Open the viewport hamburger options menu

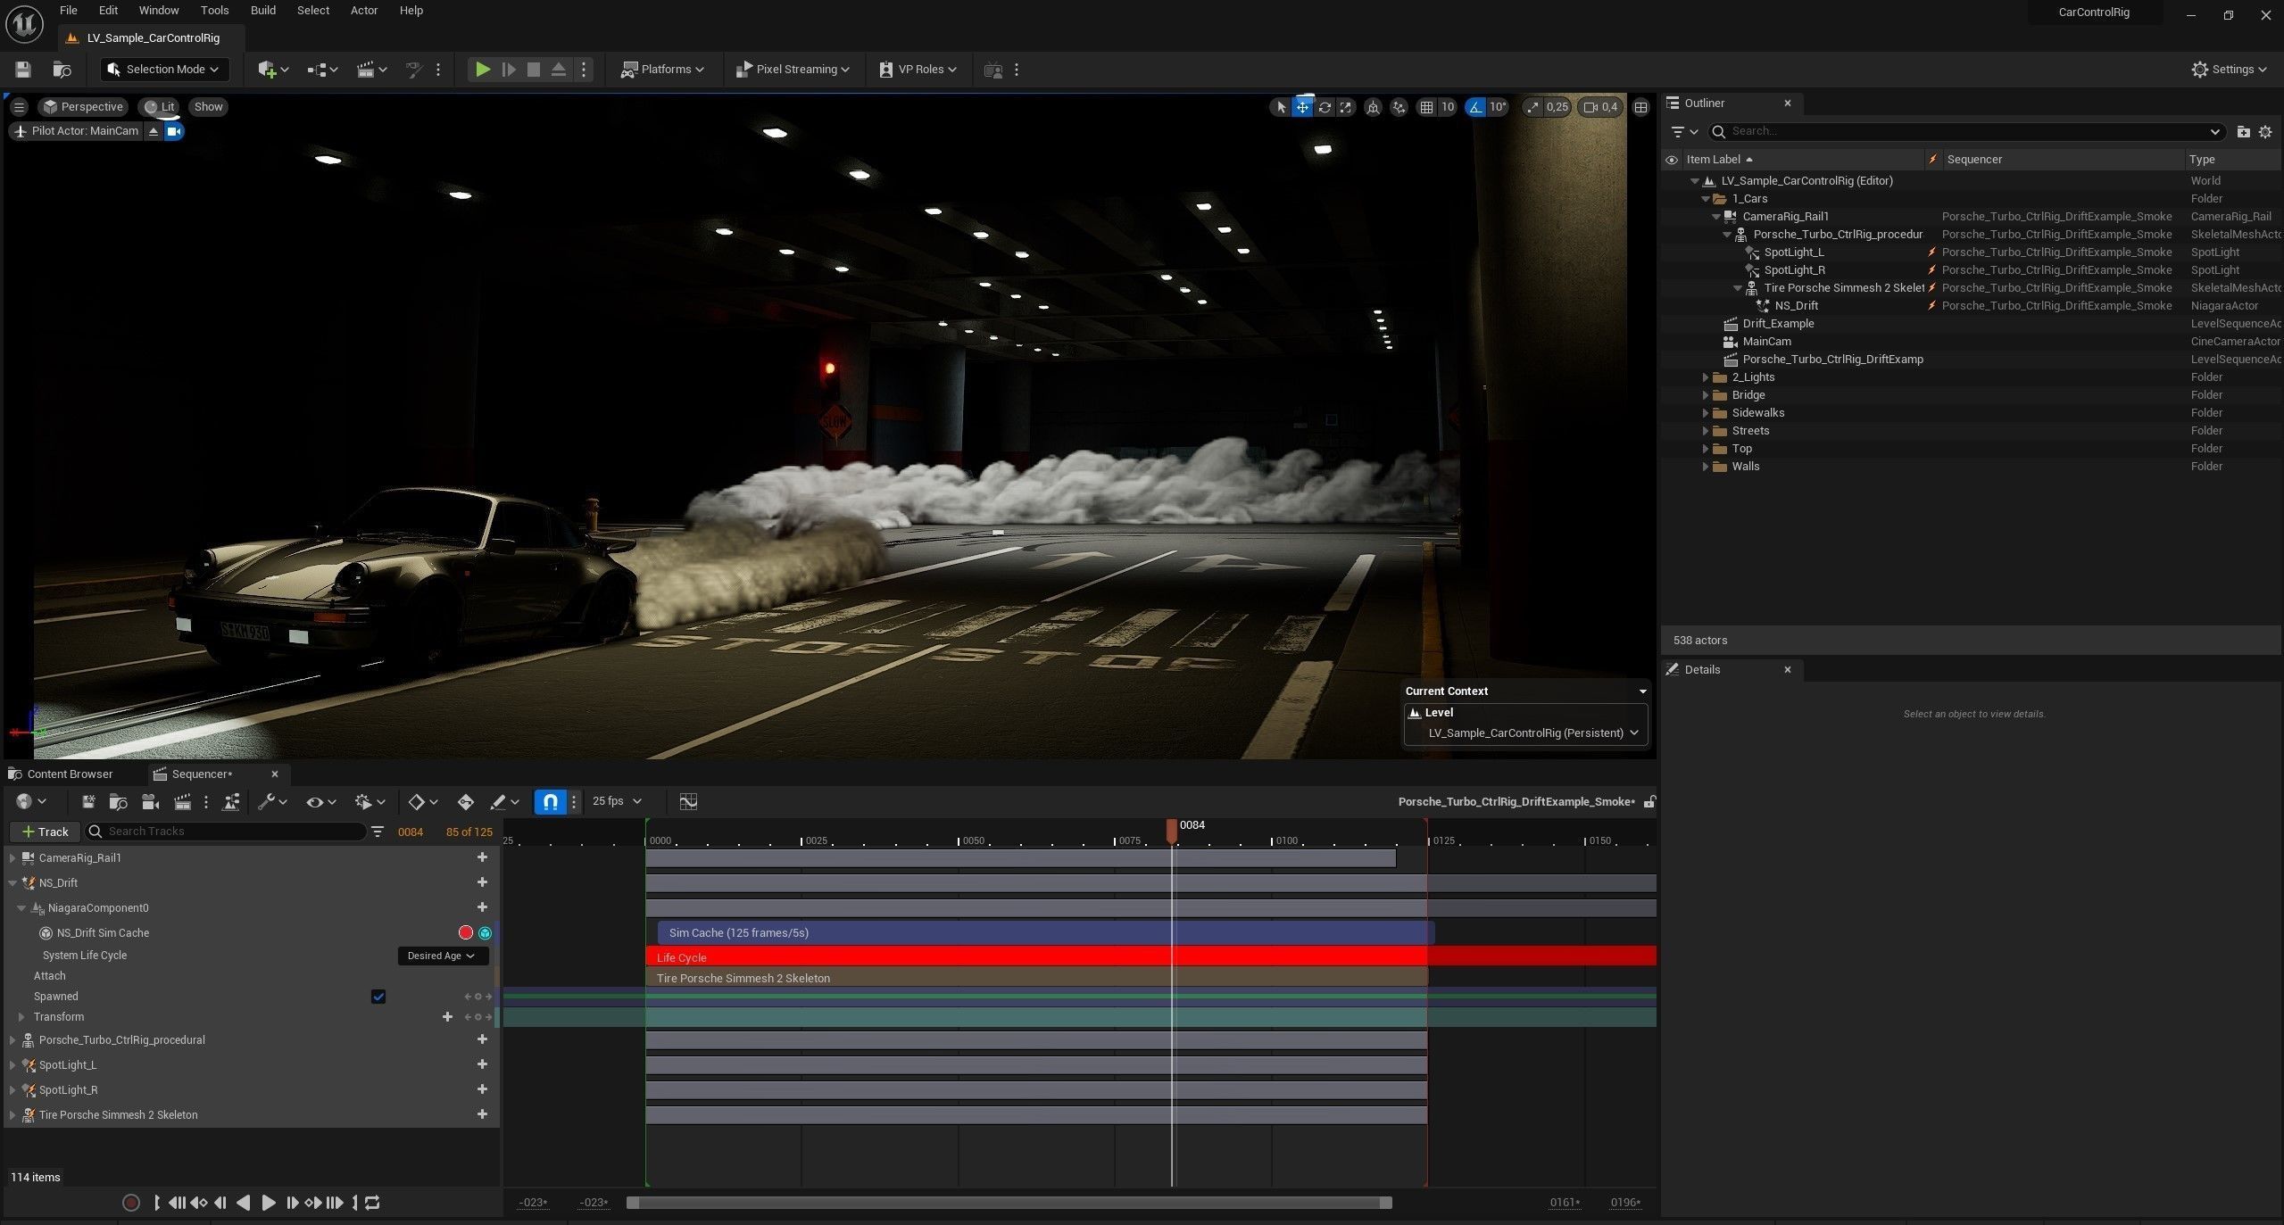(x=19, y=107)
